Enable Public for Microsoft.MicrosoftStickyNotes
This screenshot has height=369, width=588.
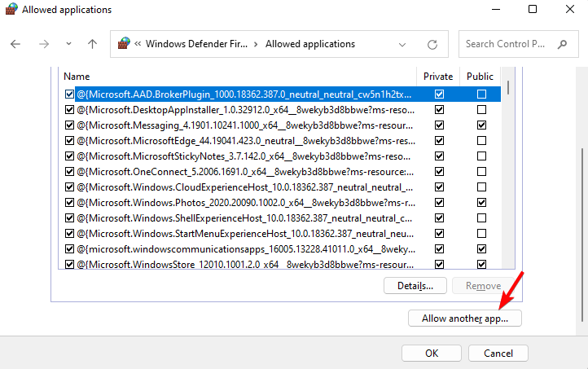(x=481, y=156)
